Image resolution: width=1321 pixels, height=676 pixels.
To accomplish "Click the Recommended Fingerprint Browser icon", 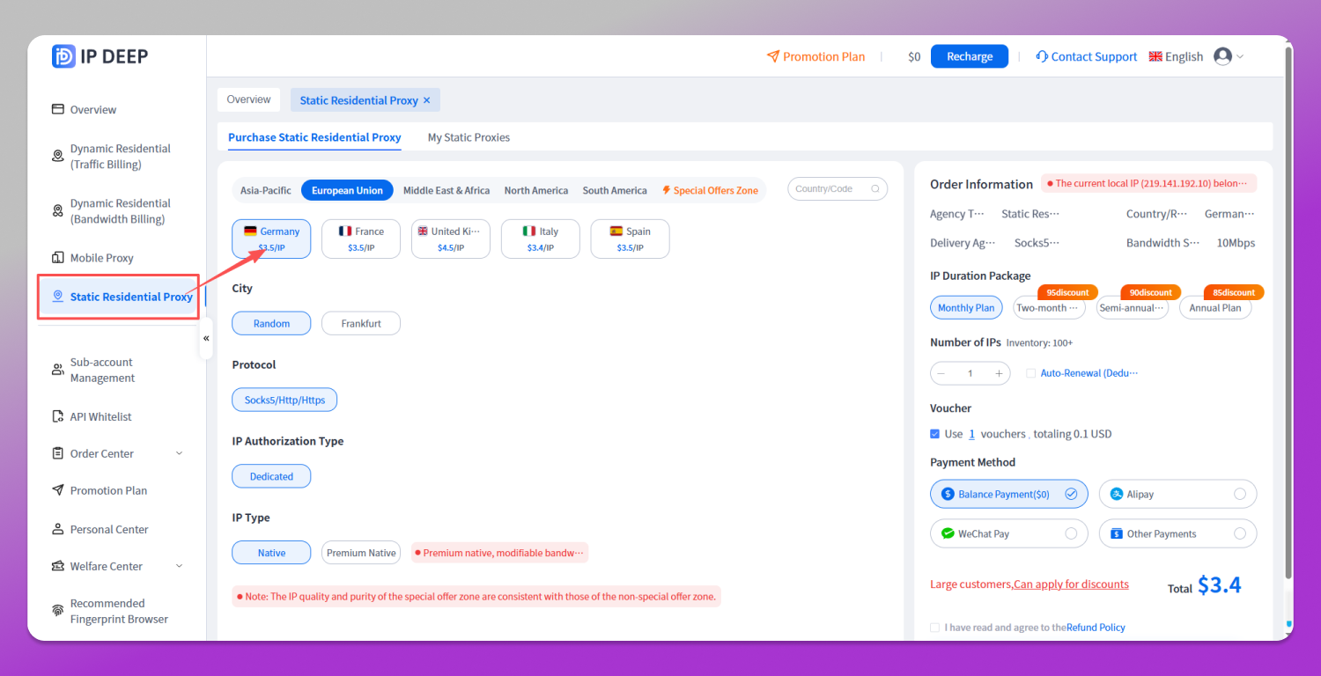I will (x=58, y=611).
